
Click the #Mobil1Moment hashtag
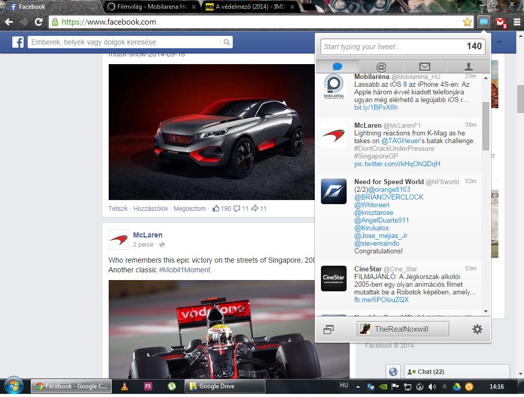[185, 270]
